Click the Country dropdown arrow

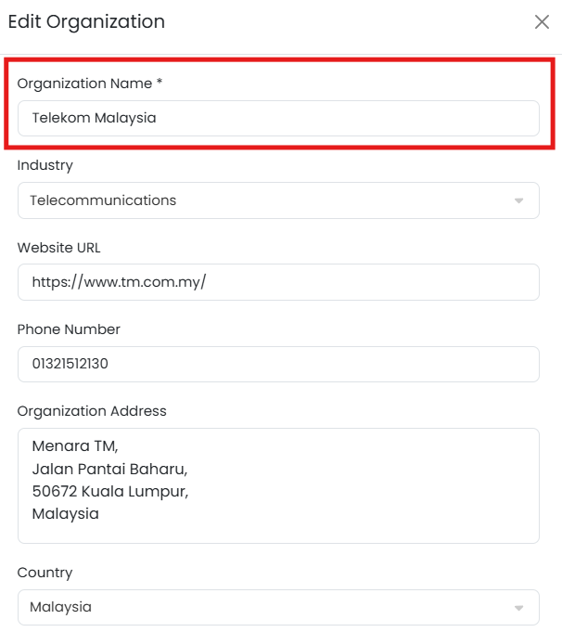(x=519, y=608)
